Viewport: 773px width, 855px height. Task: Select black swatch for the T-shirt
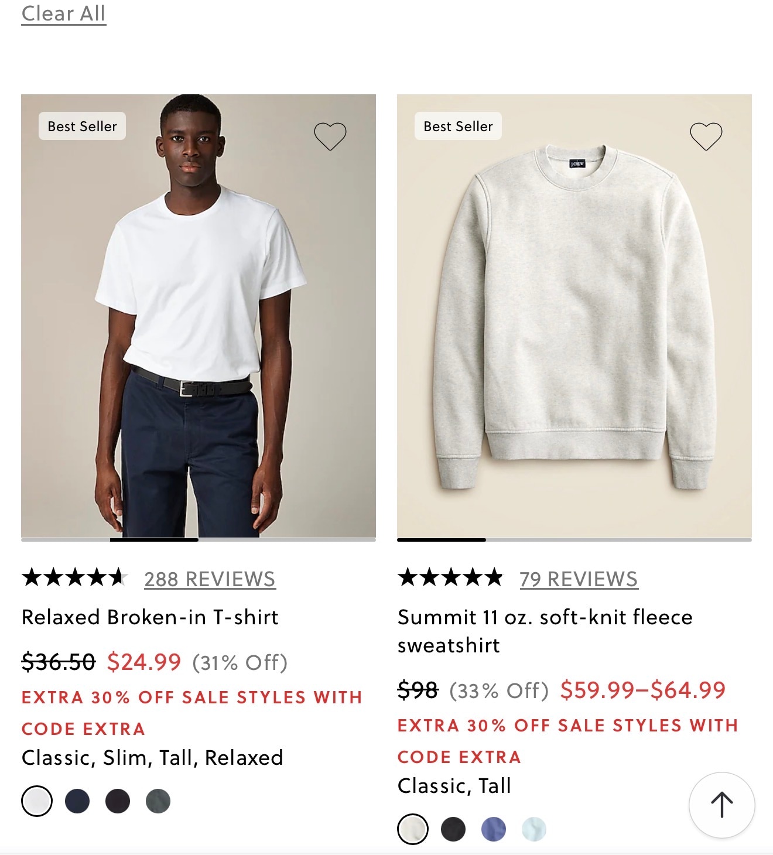click(x=118, y=801)
